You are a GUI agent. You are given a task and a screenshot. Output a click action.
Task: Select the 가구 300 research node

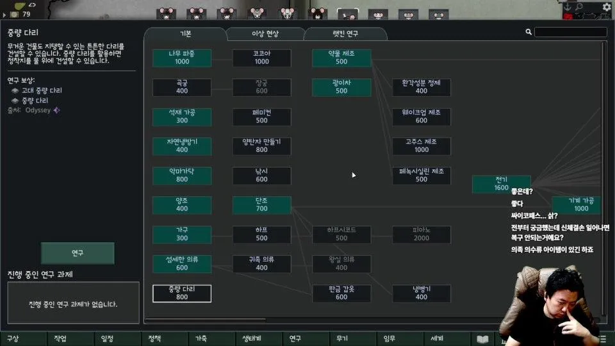pos(182,235)
